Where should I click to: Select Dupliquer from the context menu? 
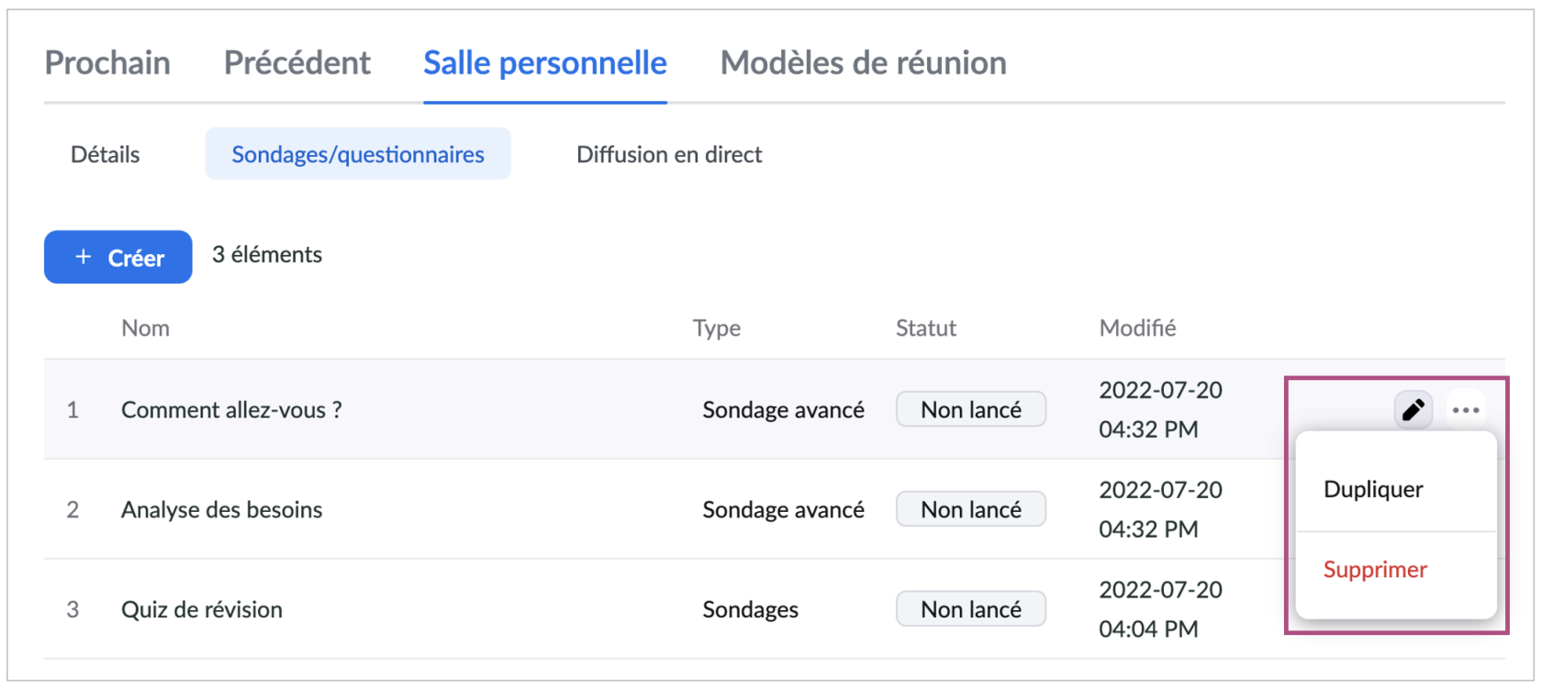tap(1373, 489)
